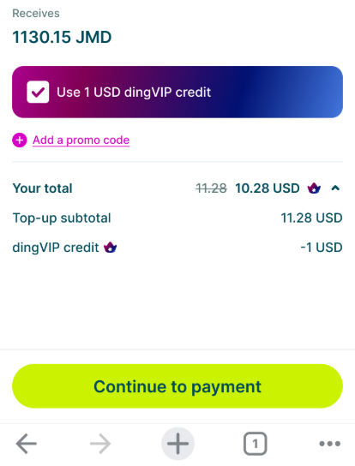Click the Top-up subtotal row label
Image resolution: width=355 pixels, height=466 pixels.
[62, 218]
